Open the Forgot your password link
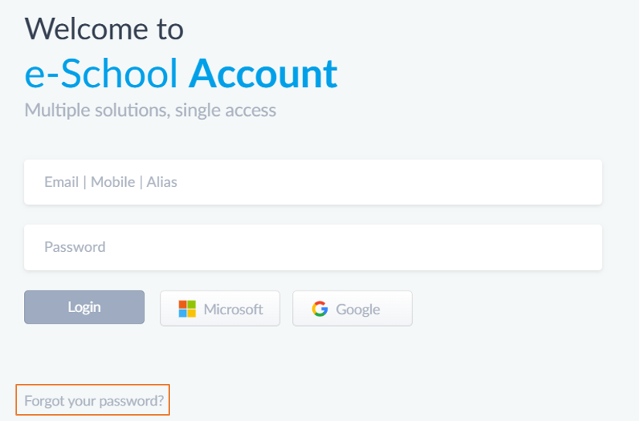Screen dimensions: 640x421 (x=94, y=401)
